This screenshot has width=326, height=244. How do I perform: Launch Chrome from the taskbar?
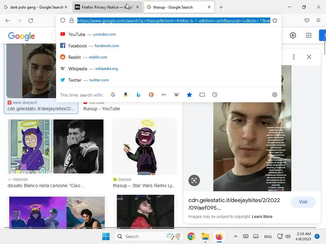(191, 236)
